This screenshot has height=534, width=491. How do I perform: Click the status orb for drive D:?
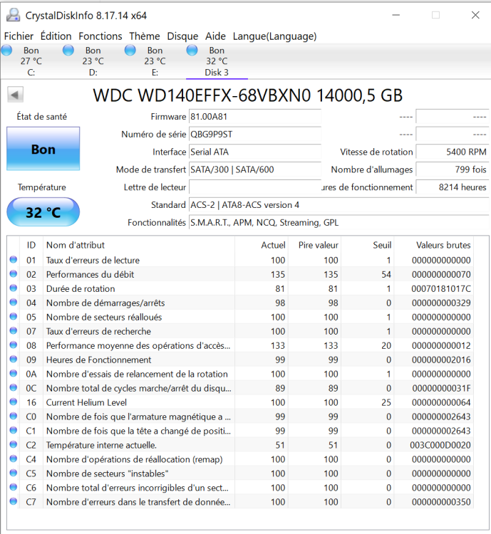68,50
